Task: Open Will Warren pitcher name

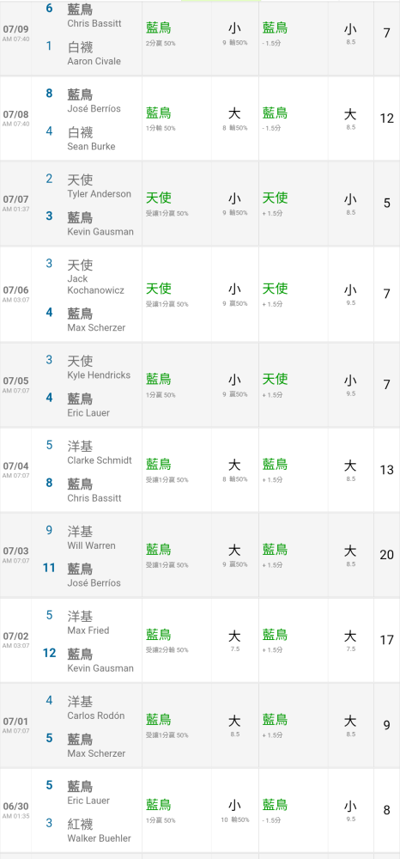Action: (91, 545)
